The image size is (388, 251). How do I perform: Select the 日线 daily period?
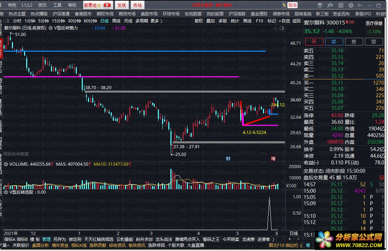point(104,21)
